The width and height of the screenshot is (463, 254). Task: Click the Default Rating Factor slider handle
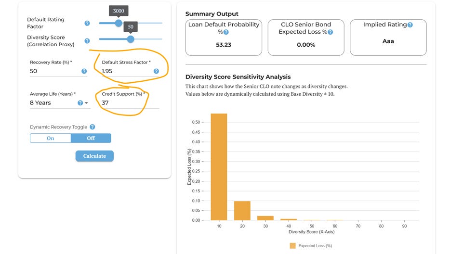pos(119,23)
